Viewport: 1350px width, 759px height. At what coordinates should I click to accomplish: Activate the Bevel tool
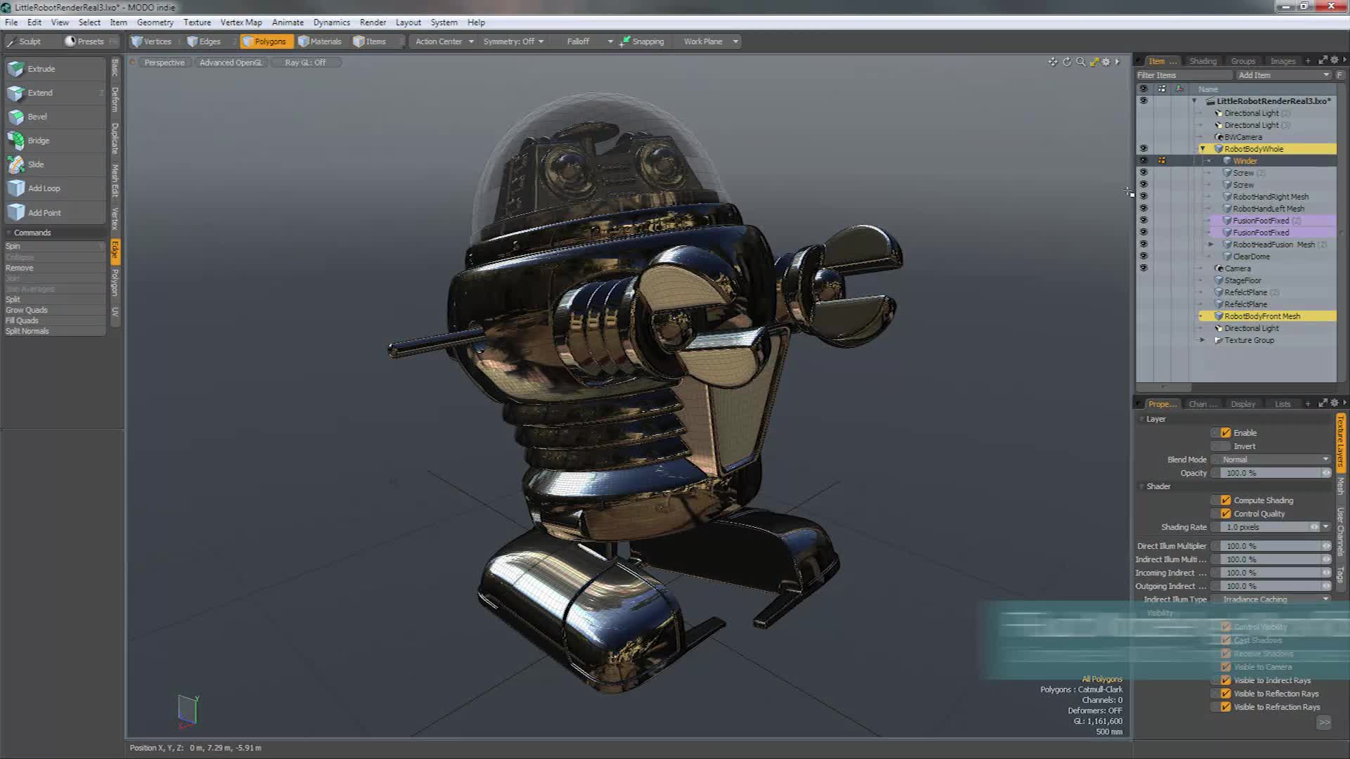[37, 117]
